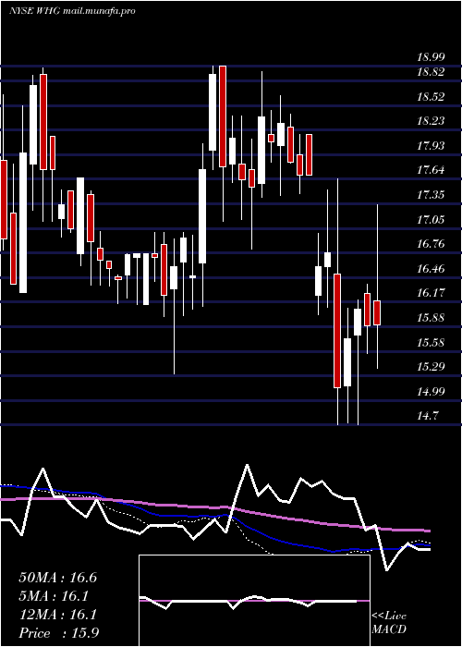Click the <<Live MACD label

(x=389, y=623)
